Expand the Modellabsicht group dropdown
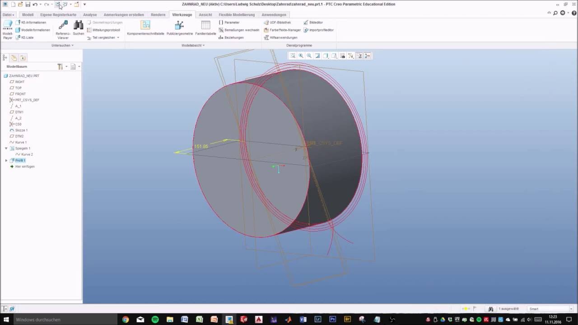Viewport: 578px width, 325px height. point(193,45)
